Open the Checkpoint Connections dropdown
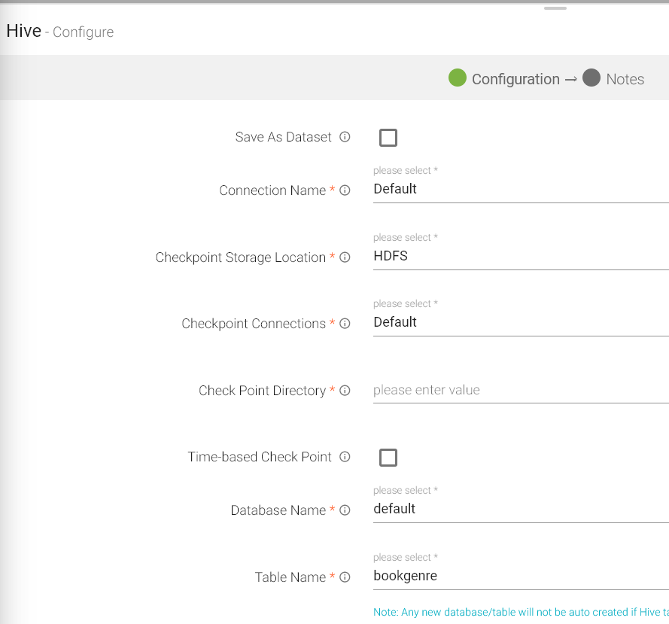This screenshot has height=624, width=669. tap(519, 322)
